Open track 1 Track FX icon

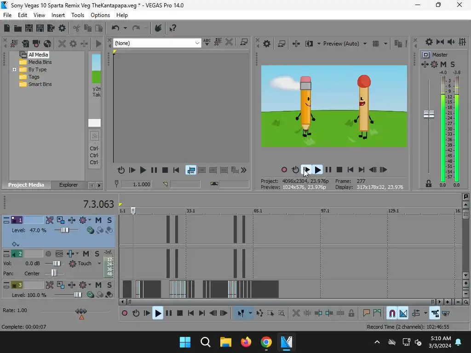(x=83, y=220)
